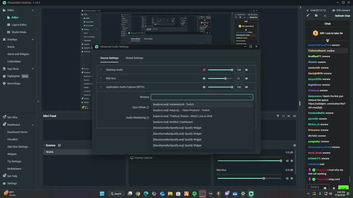Click Refresh Chat button
Screen dimensions: 353x198
(343, 16)
